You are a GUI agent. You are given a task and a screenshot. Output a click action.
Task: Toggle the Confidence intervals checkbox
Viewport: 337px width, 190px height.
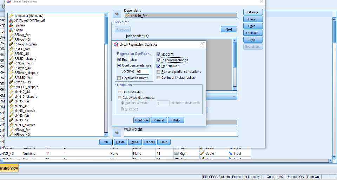click(x=119, y=65)
